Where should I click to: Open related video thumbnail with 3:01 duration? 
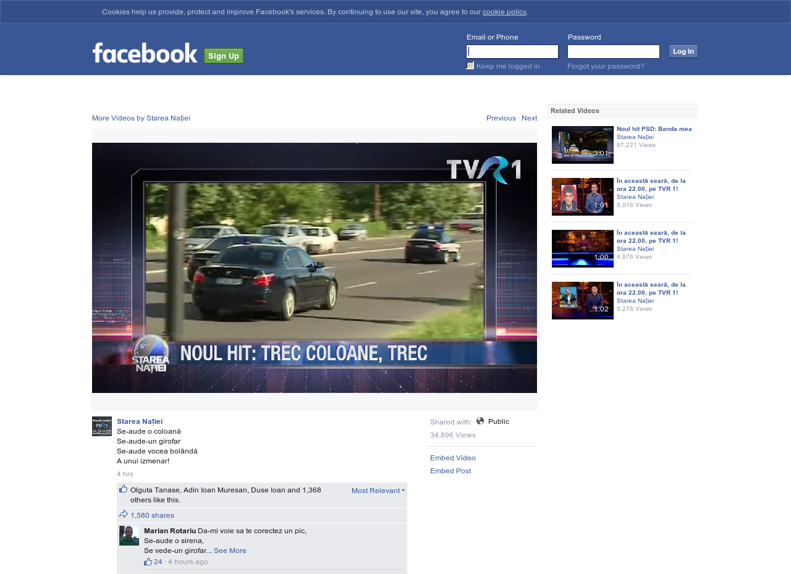tap(583, 145)
